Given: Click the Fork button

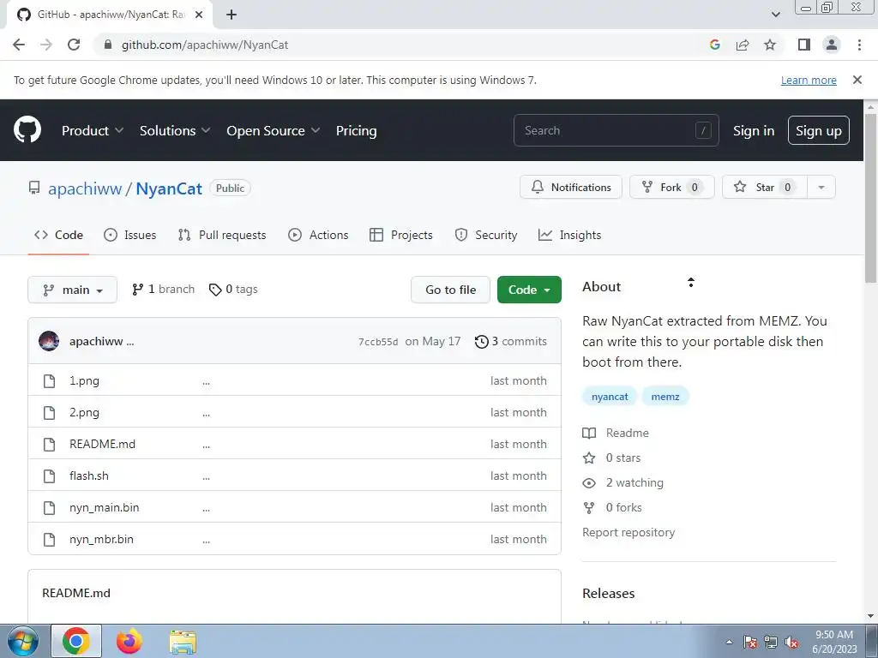Looking at the screenshot, I should click(x=672, y=188).
